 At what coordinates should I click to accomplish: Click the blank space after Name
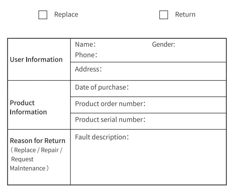pyautogui.click(x=122, y=44)
